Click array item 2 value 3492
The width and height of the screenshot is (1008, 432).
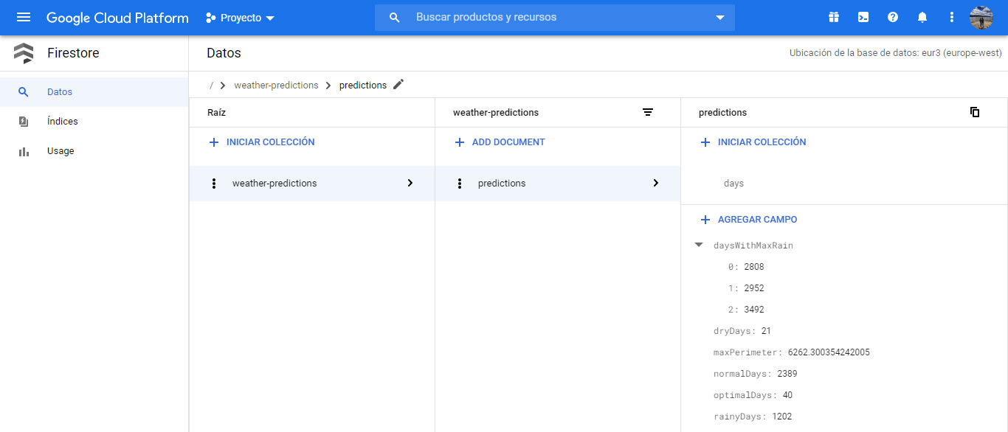coord(754,310)
